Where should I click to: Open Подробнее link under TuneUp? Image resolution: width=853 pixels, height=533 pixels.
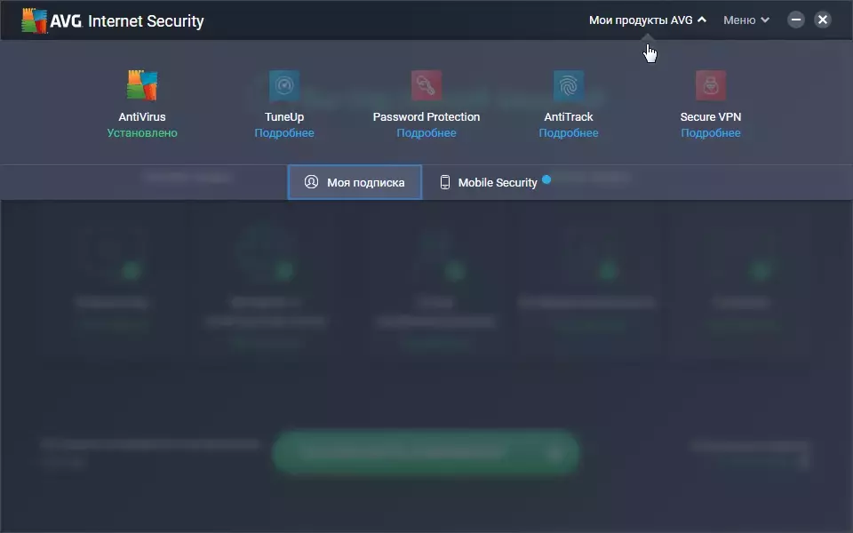click(x=284, y=132)
